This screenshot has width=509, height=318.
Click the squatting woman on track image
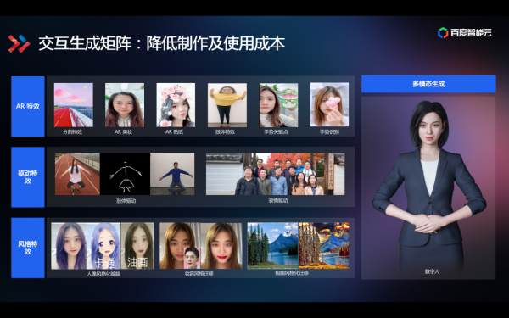[77, 174]
